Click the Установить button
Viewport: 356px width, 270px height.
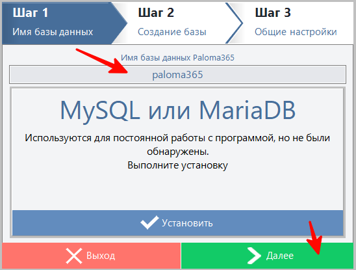(x=177, y=223)
